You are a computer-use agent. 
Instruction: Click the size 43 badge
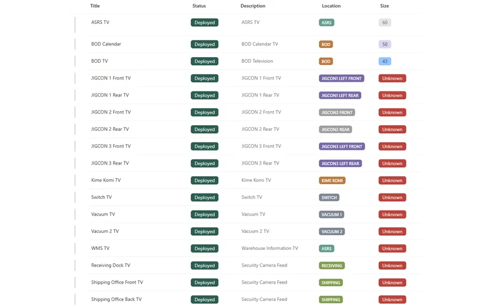[385, 61]
